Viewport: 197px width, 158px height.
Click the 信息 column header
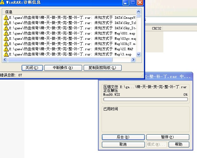[69, 12]
